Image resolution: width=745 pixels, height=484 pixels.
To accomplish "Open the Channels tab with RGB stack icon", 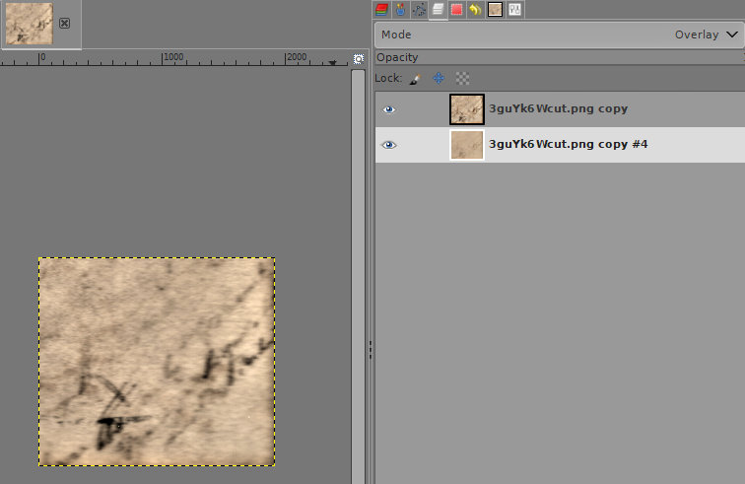I will (x=381, y=10).
